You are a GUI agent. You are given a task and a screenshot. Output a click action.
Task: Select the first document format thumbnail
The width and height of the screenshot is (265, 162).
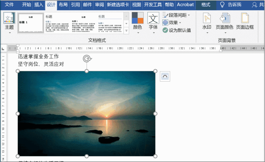pos(31,23)
